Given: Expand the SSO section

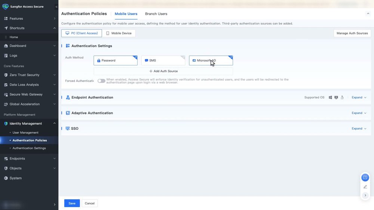Looking at the screenshot, I should point(359,129).
